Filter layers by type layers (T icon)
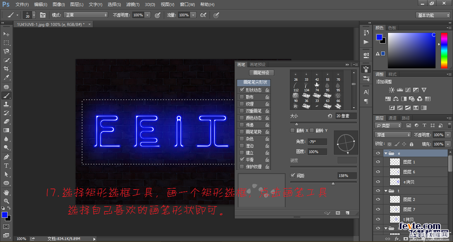 click(424, 125)
